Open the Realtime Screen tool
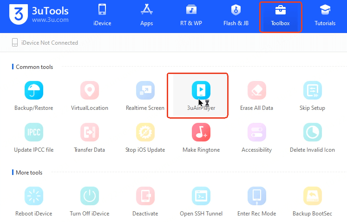The width and height of the screenshot is (347, 222). 145,90
